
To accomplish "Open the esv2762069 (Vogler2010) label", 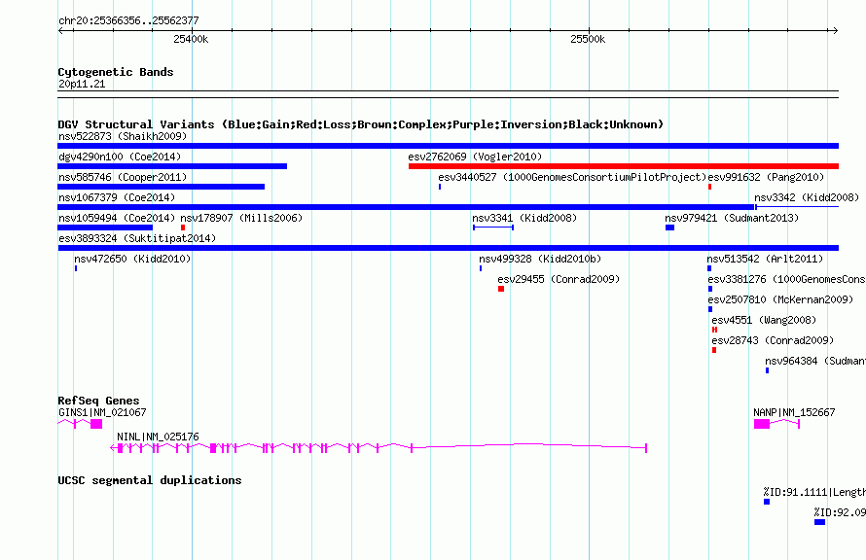I will (475, 157).
